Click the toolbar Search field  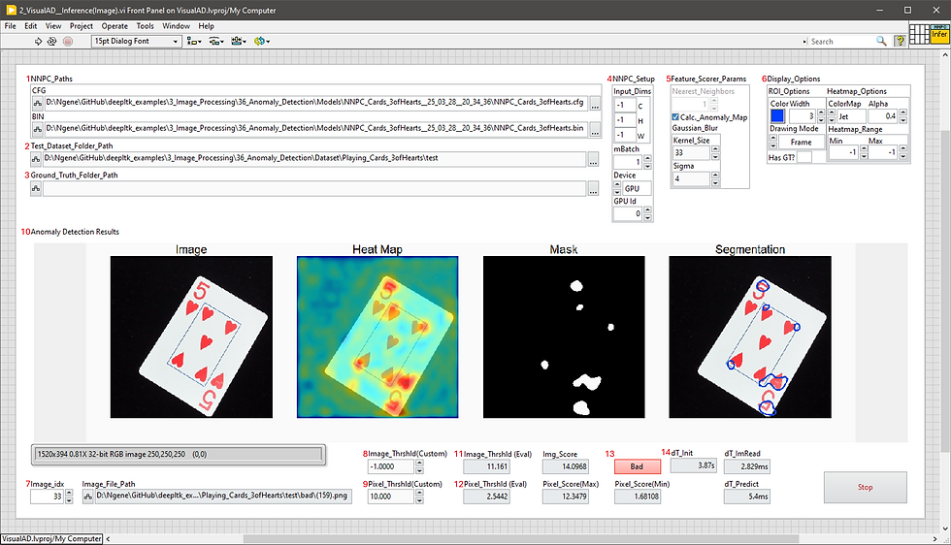click(x=841, y=42)
